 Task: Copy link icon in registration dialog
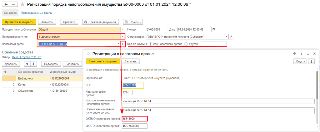(x=294, y=54)
